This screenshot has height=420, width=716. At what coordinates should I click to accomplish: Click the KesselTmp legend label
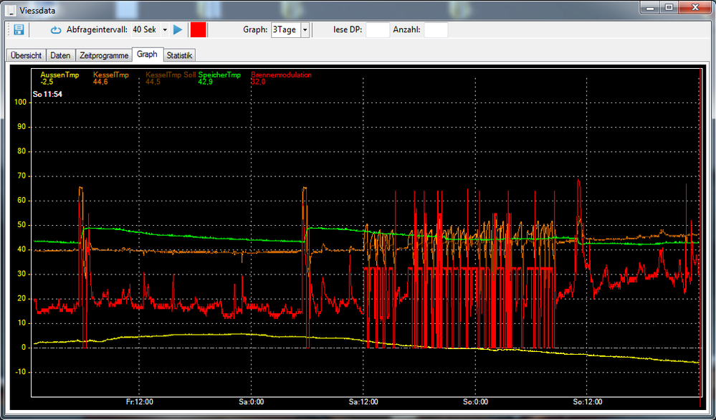click(110, 75)
